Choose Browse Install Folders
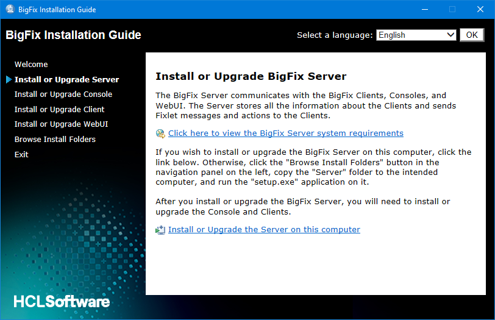 (x=55, y=139)
